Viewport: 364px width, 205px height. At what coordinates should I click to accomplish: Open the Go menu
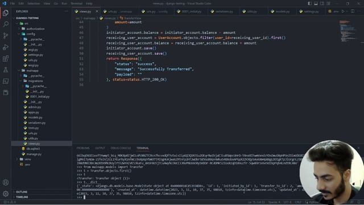coord(56,3)
